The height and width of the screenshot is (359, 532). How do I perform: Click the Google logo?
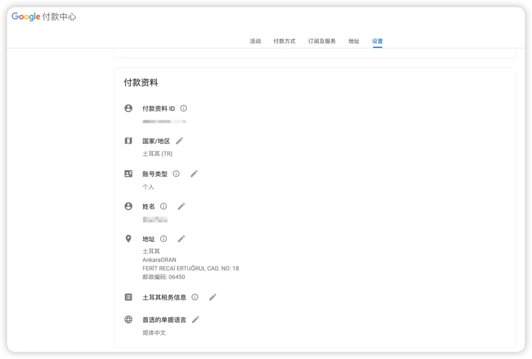tap(26, 17)
